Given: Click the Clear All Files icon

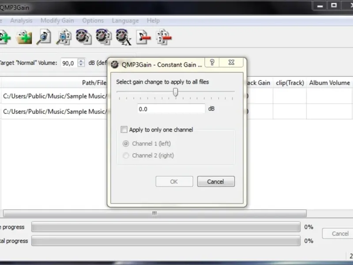Looking at the screenshot, I should tap(164, 38).
